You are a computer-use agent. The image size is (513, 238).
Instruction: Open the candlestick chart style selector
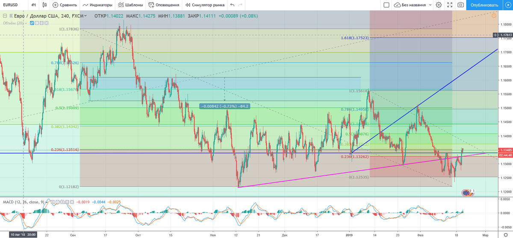click(x=44, y=5)
